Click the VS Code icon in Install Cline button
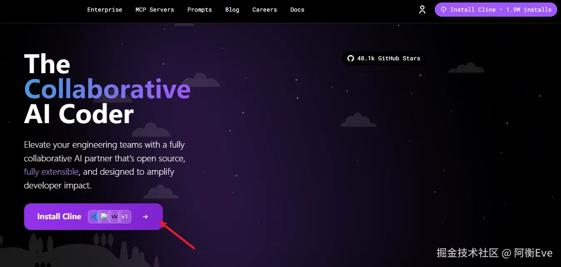This screenshot has height=267, width=561. [x=94, y=217]
